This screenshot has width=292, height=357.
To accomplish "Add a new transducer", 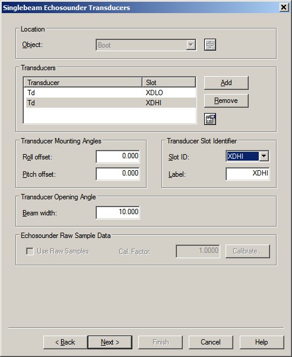I will [226, 83].
